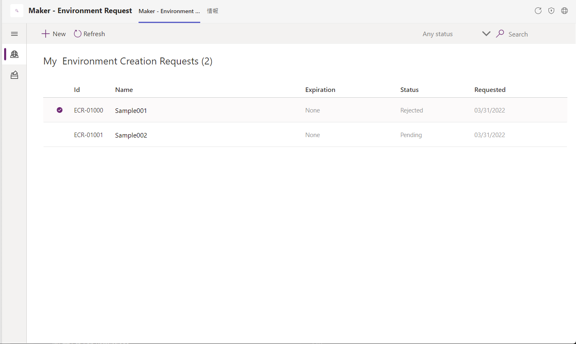This screenshot has width=576, height=344.
Task: Open the Any status filter box
Action: [456, 34]
